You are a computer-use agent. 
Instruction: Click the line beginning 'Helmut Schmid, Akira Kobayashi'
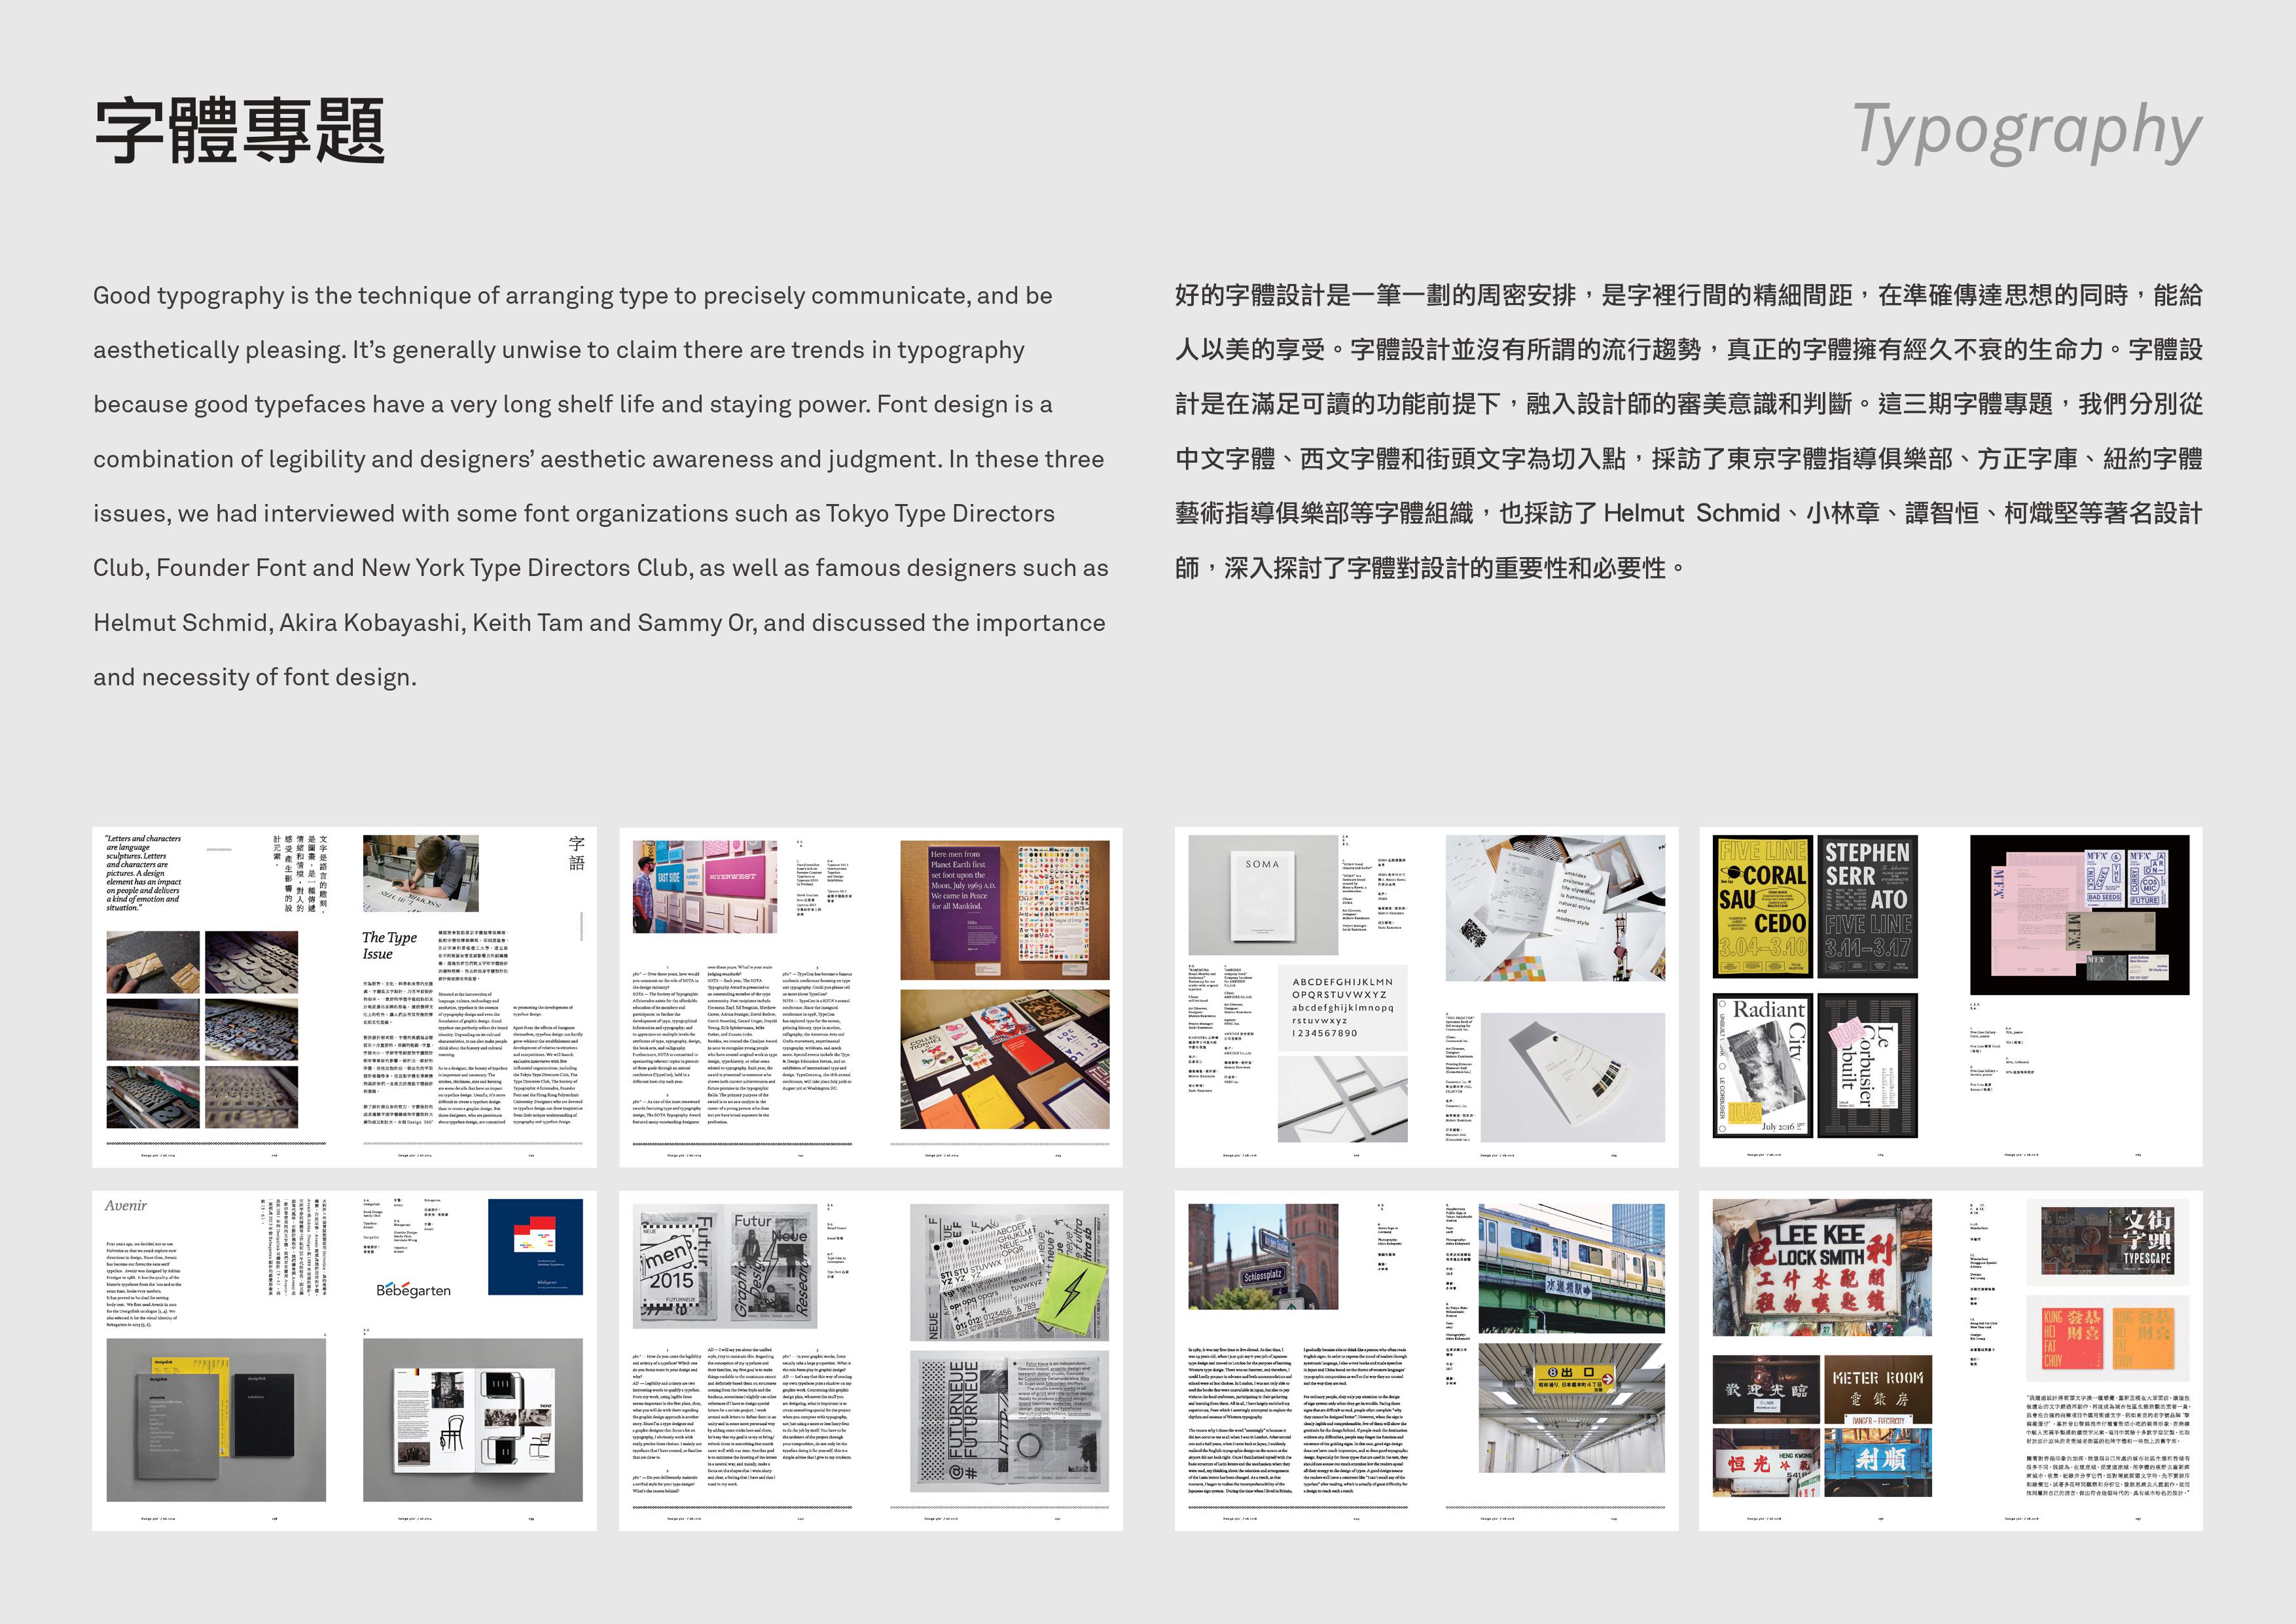click(x=599, y=623)
